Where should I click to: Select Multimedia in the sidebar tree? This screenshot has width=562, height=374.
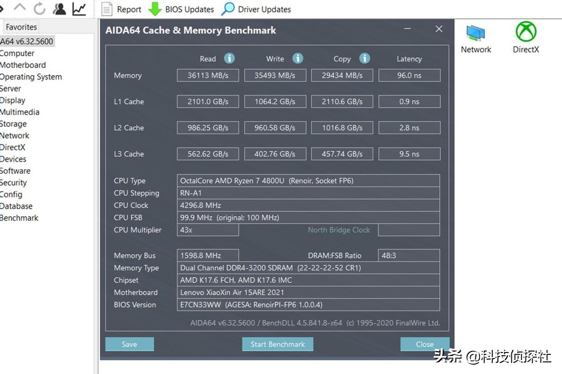coord(20,112)
